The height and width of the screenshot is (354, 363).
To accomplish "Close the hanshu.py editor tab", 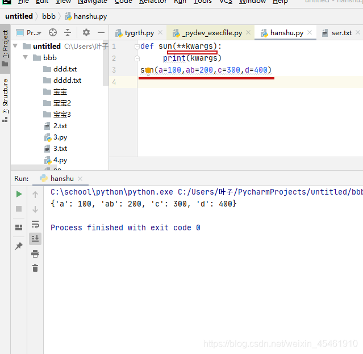I will [310, 32].
